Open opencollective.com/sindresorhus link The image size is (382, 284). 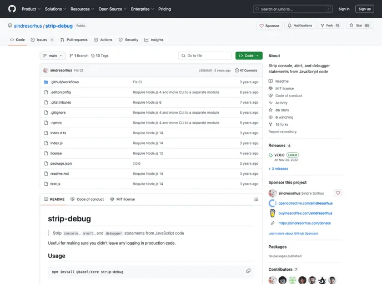coord(305,203)
